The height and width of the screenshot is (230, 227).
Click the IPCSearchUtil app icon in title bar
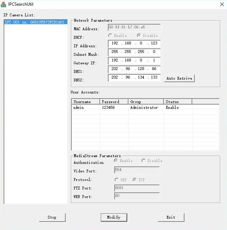coord(4,4)
